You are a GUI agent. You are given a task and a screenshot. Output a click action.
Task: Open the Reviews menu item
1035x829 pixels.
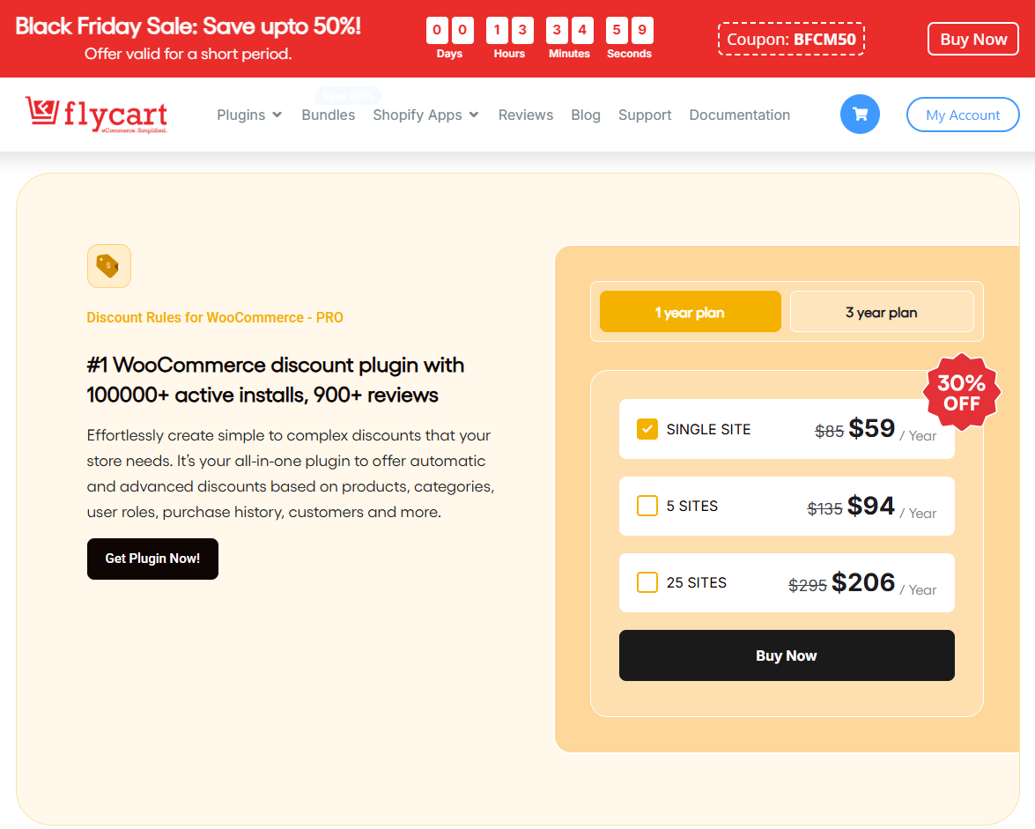(526, 115)
